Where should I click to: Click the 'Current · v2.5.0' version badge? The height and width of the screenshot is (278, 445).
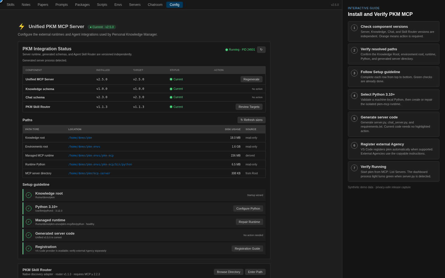point(102,27)
